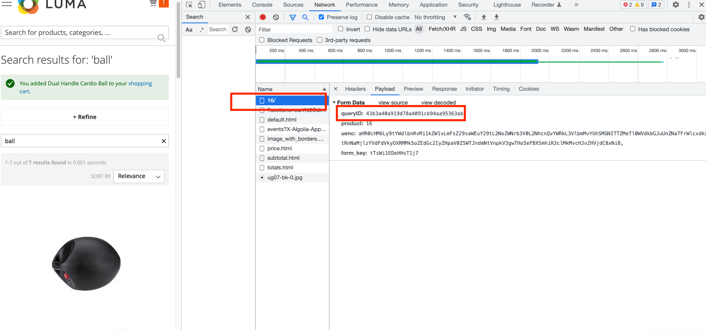Follow the shopping cart link
Screen dimensions: 706x330
point(140,83)
